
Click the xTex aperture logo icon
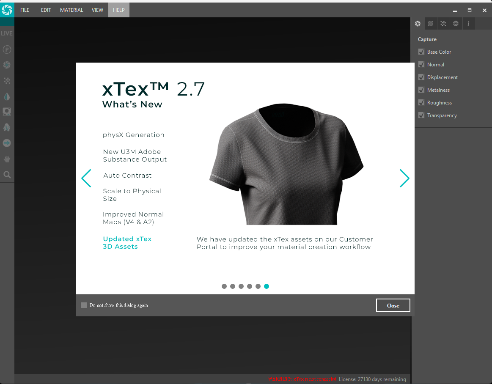[x=7, y=10]
